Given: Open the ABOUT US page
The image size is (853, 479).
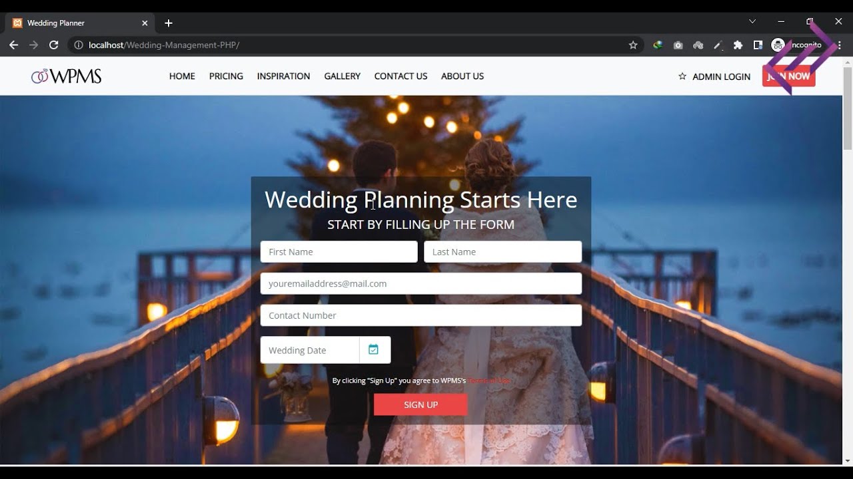Looking at the screenshot, I should point(462,77).
